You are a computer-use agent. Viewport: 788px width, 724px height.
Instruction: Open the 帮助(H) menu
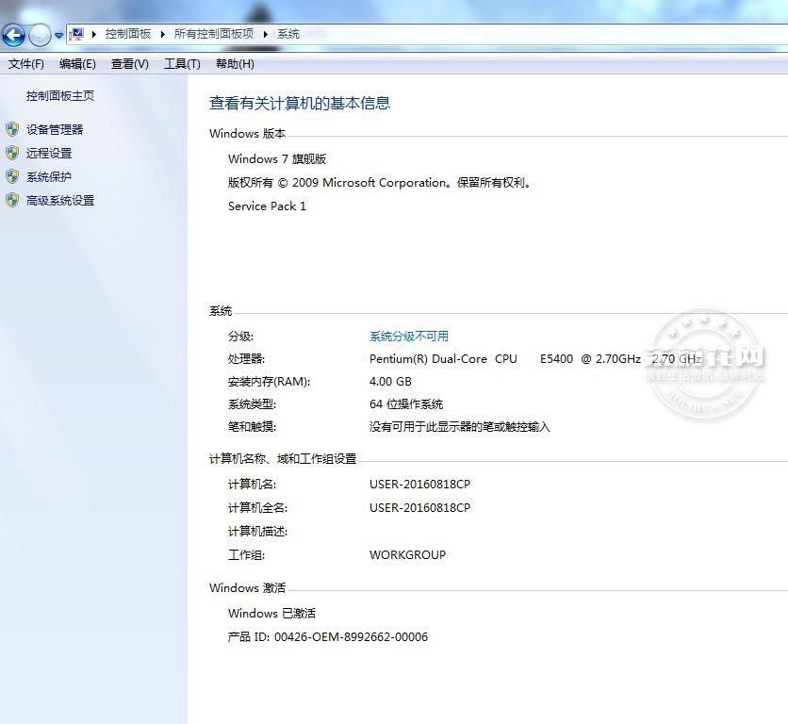coord(235,64)
